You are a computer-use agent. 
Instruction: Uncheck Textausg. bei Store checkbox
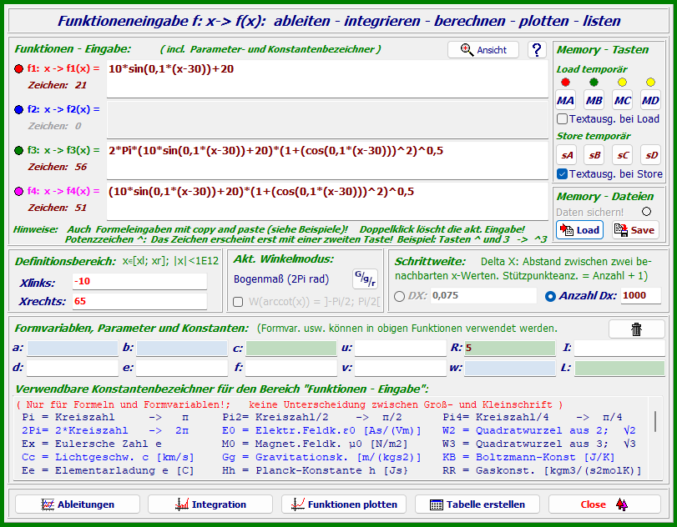(x=563, y=174)
